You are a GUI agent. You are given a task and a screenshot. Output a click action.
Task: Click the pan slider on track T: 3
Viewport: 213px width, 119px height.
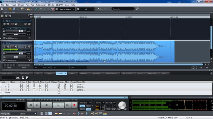pos(16,57)
